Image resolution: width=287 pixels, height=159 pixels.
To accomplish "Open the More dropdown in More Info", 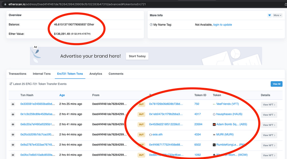I will coord(278,15).
